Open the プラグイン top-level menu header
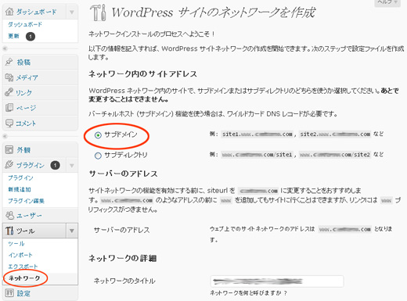Screen dimensions: 407x301 click(x=30, y=165)
